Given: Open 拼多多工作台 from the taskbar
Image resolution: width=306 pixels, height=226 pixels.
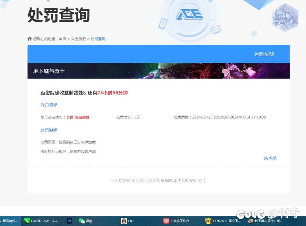Looking at the screenshot, I should click(177, 221).
